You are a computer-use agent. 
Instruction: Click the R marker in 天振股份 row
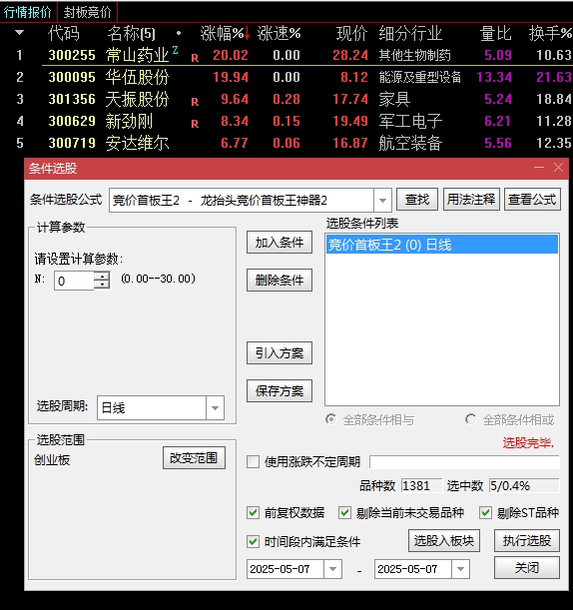(x=195, y=102)
